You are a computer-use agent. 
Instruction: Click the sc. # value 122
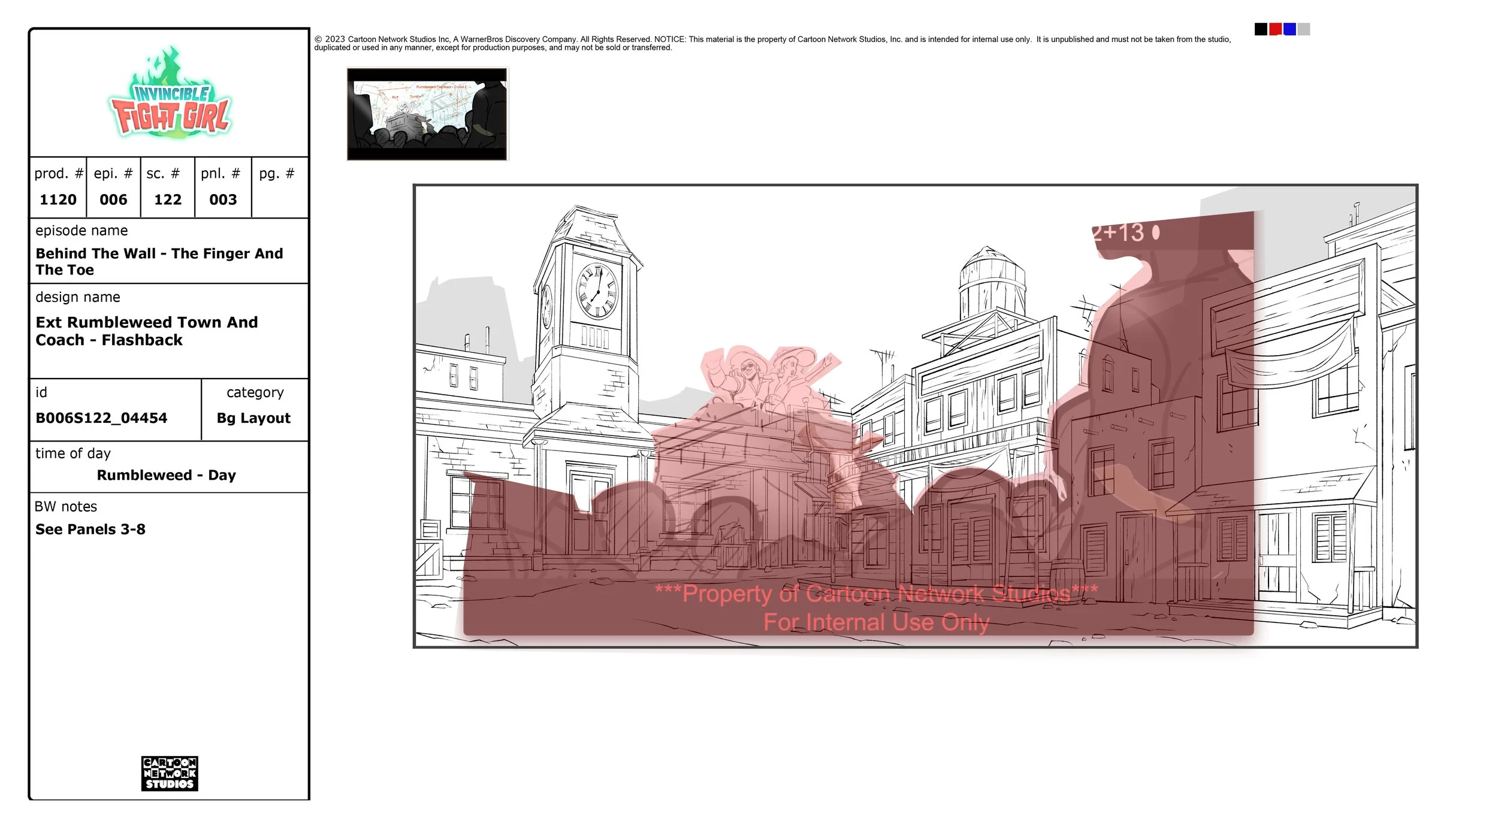tap(168, 199)
